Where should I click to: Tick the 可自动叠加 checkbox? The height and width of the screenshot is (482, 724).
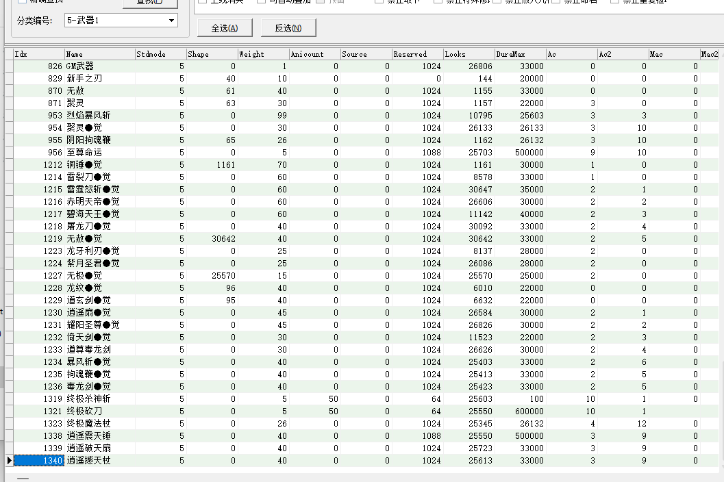point(262,1)
